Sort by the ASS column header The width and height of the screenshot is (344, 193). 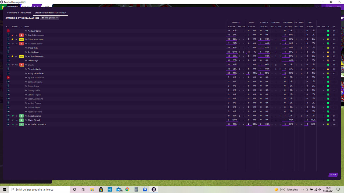pos(324,27)
